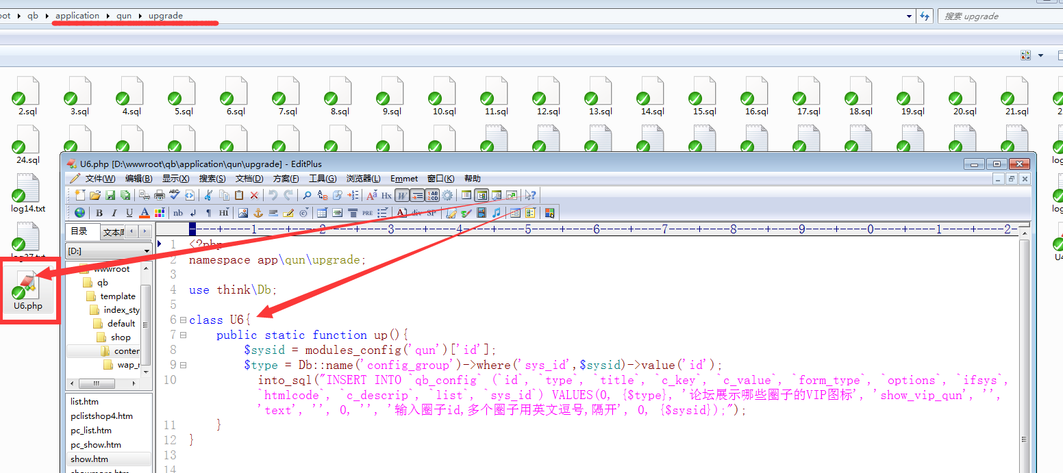The image size is (1063, 473).
Task: Click the 'application' breadcrumb in address bar
Action: coord(77,15)
